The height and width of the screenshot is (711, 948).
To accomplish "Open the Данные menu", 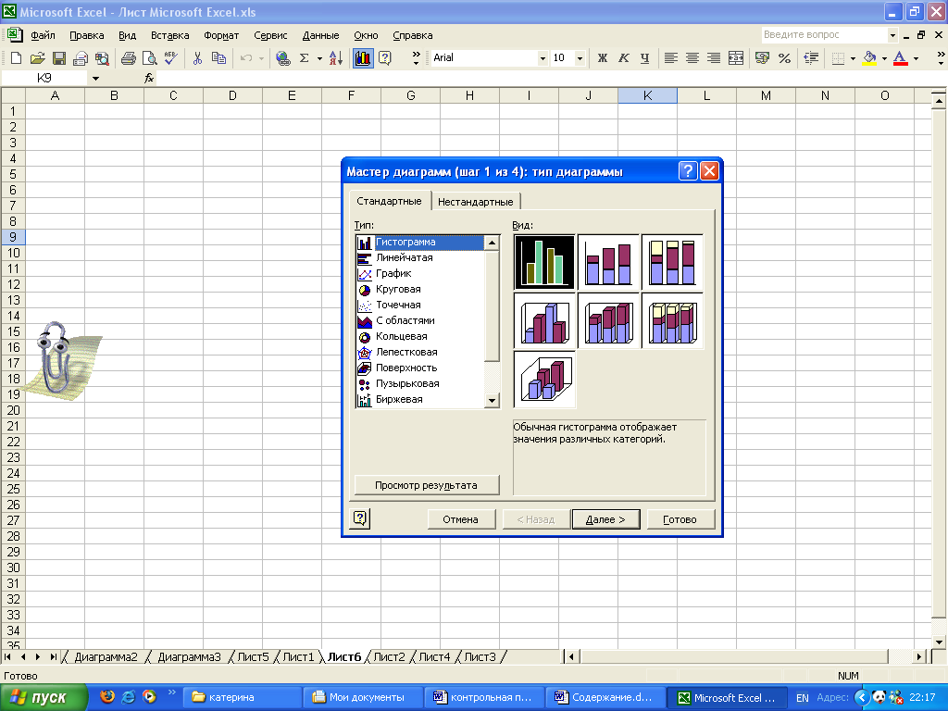I will coord(320,35).
